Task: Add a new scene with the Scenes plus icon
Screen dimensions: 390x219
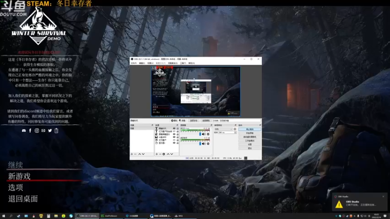Action: click(132, 154)
